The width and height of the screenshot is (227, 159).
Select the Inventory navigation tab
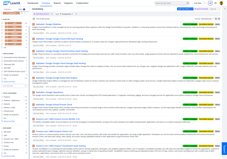(x=46, y=3)
